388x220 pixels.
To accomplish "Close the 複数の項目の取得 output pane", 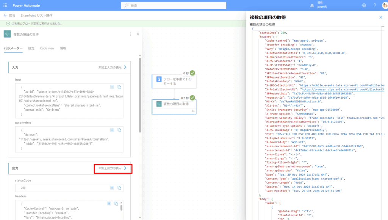I will coord(381,17).
